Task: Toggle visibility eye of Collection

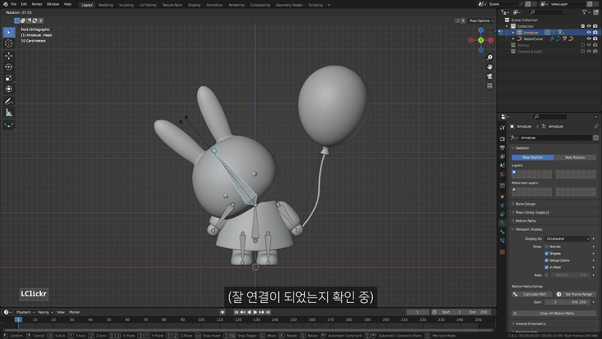Action: 589,26
